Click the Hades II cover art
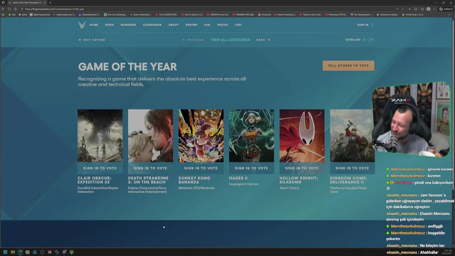Image resolution: width=455 pixels, height=256 pixels. (x=251, y=136)
